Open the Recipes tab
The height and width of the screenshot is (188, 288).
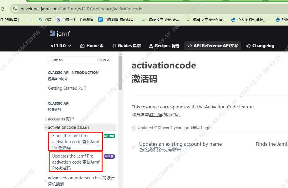tap(164, 46)
